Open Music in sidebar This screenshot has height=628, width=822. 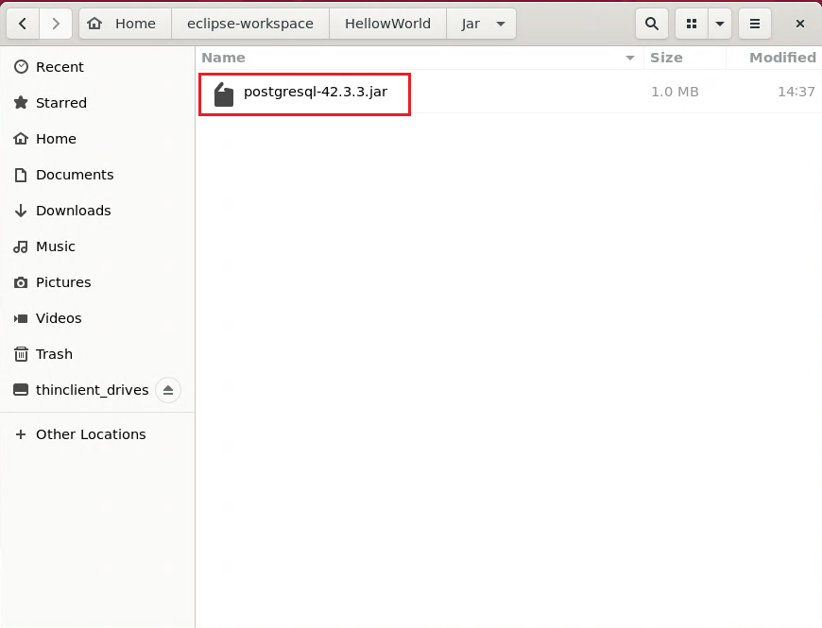[97, 246]
